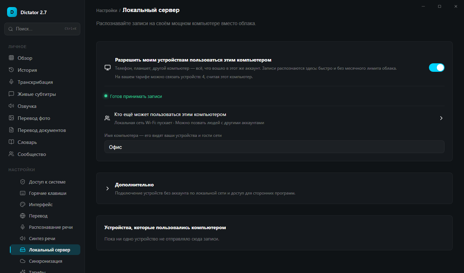Click the Распознавание речи microphone icon
This screenshot has height=273, width=464.
[x=23, y=227]
